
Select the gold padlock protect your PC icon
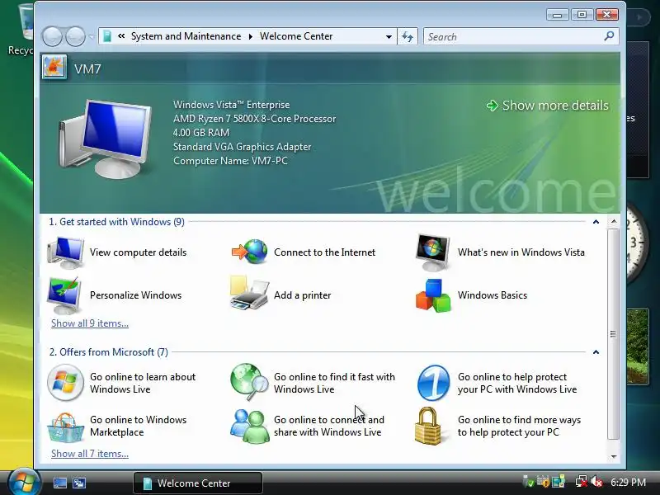coord(428,426)
